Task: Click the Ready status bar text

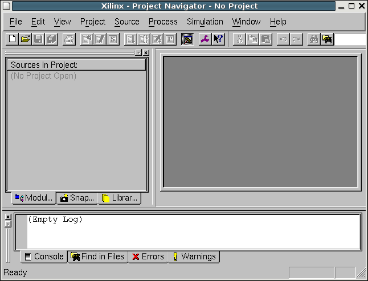Action: coord(15,272)
